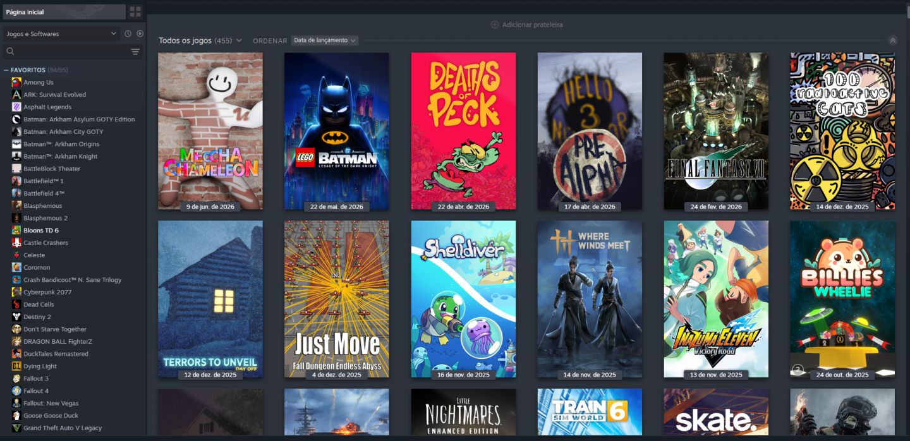Click the Coromon game icon
Viewport: 910px width, 441px height.
point(16,267)
